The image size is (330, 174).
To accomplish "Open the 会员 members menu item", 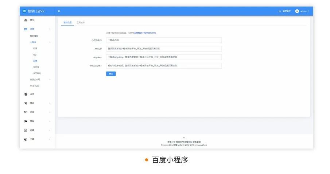I will 32,94.
